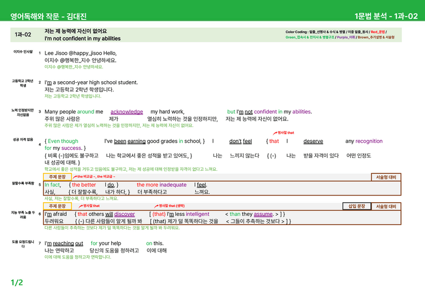This screenshot has height=300, width=425.
Task: Click the red arrow beside '명사절 that (생략)'
Action: click(157, 206)
